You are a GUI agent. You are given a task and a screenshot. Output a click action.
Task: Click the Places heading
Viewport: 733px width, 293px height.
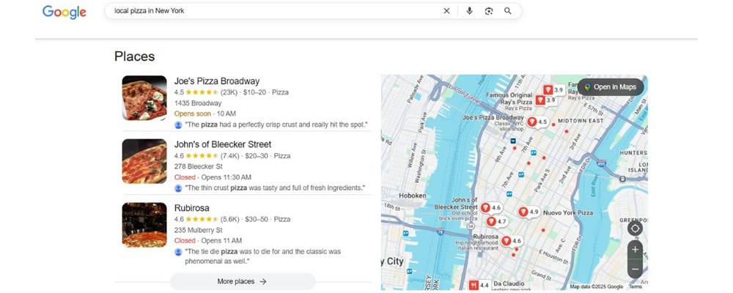[134, 56]
